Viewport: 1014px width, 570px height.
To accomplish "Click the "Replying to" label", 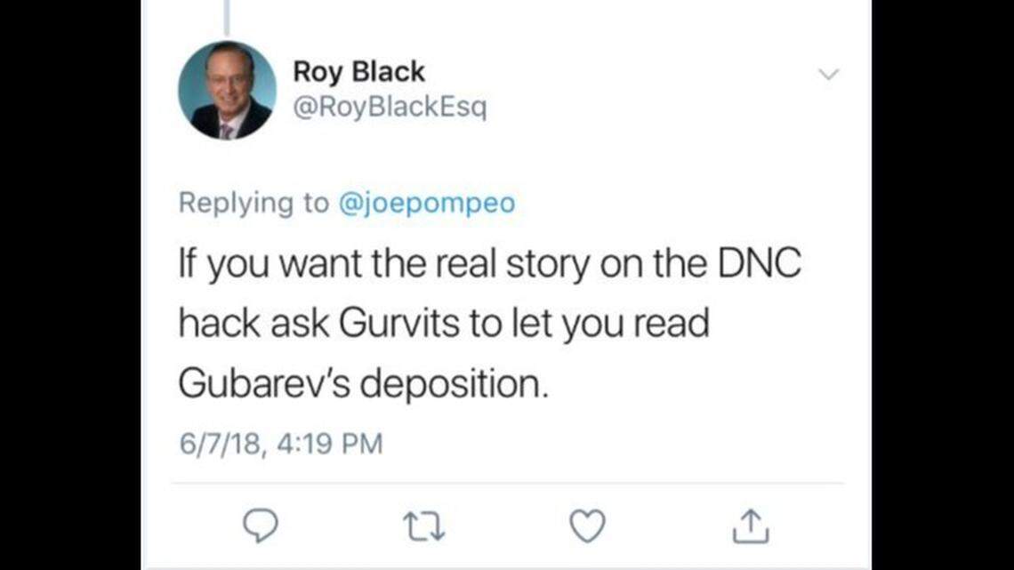I will pos(253,203).
